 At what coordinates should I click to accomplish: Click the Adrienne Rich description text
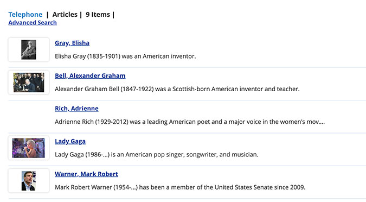tap(190, 122)
